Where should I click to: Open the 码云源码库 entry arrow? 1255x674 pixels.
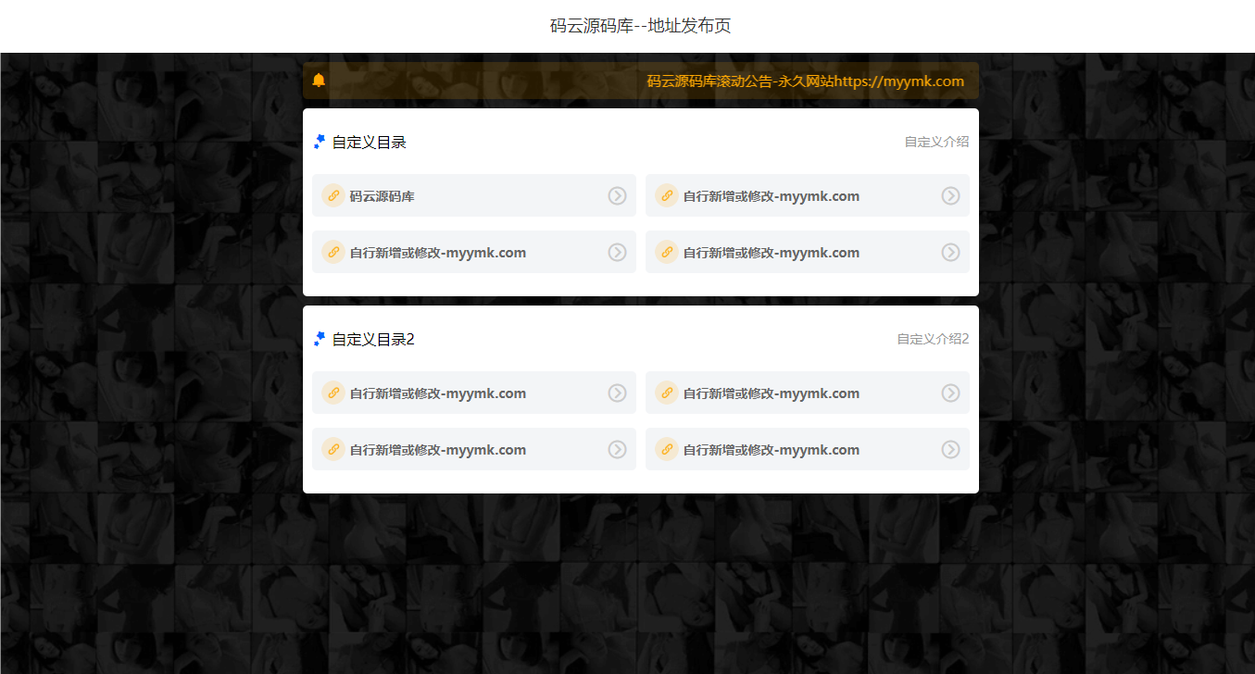click(617, 195)
